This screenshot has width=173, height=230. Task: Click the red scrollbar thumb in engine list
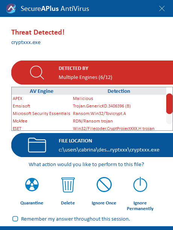click(x=169, y=104)
